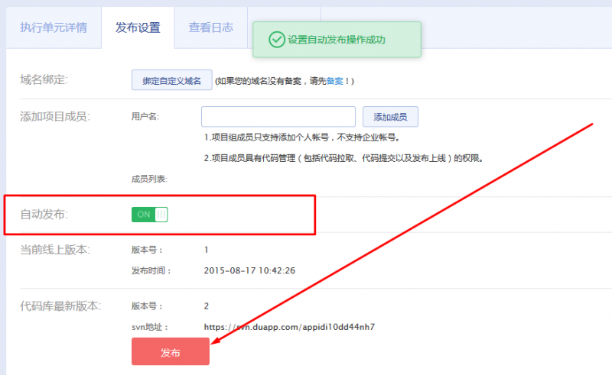Screen dimensions: 612x375
Task: Click the svn.duapp.com address text
Action: coord(289,327)
